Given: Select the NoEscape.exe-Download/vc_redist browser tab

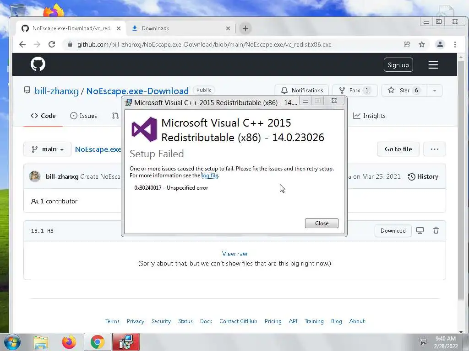Looking at the screenshot, I should 71,28.
